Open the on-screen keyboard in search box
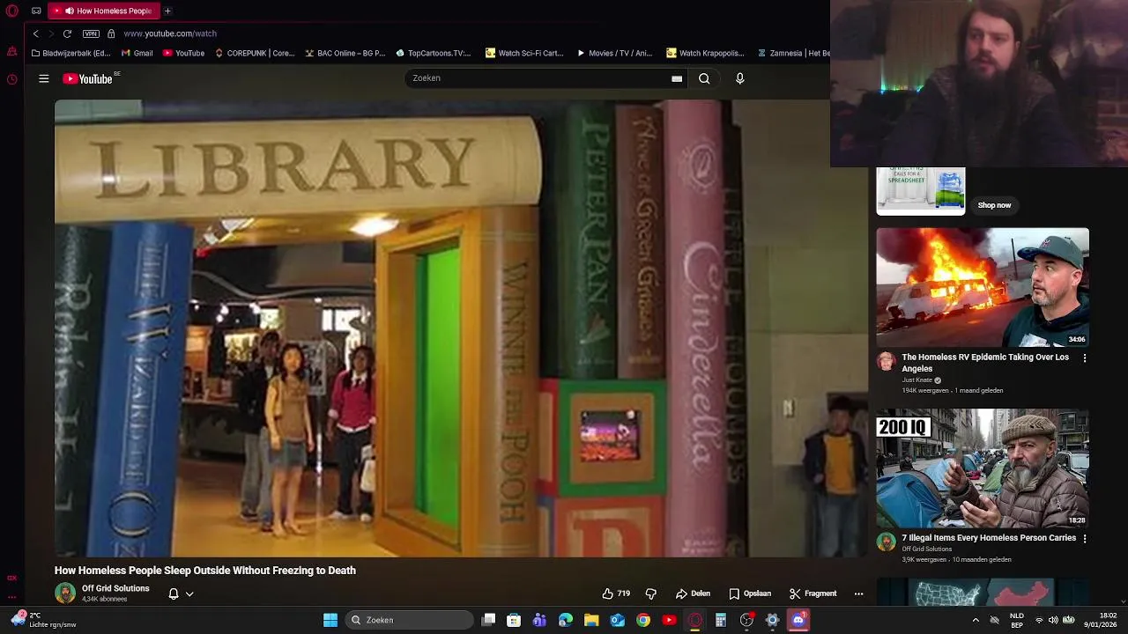The width and height of the screenshot is (1128, 634). (x=677, y=78)
